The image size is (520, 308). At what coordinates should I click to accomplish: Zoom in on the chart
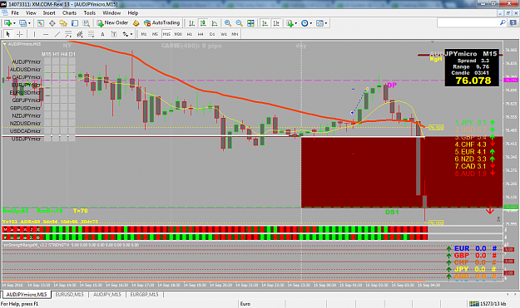pyautogui.click(x=227, y=23)
